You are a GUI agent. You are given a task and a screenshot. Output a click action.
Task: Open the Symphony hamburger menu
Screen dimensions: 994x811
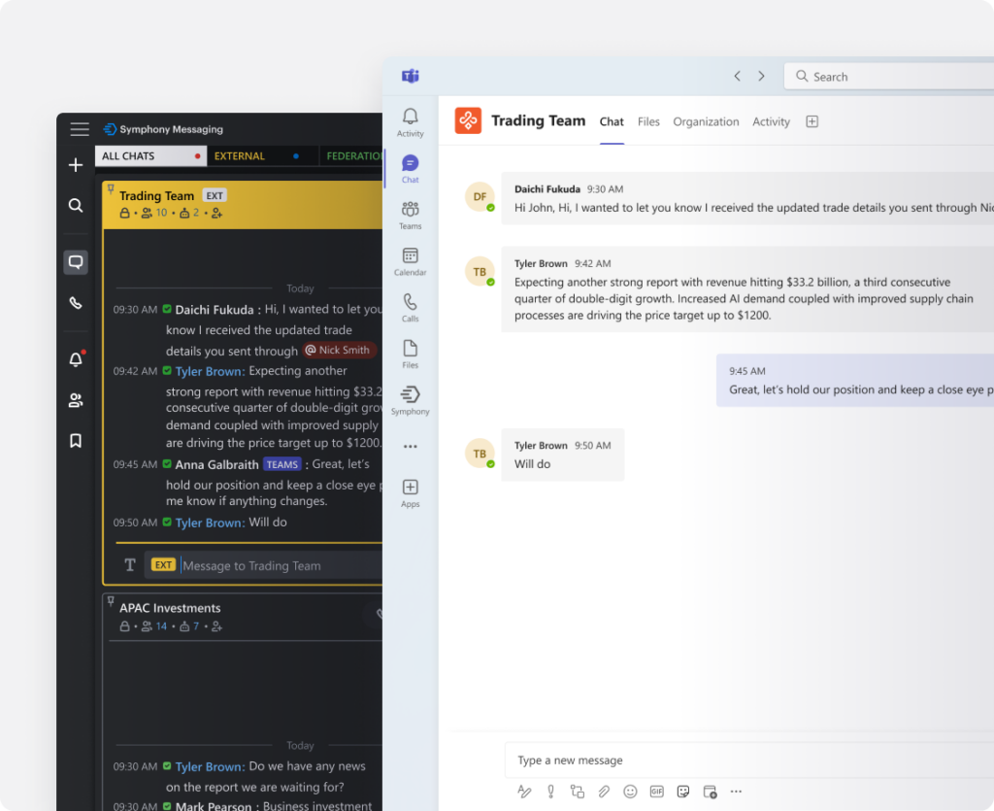pyautogui.click(x=80, y=129)
